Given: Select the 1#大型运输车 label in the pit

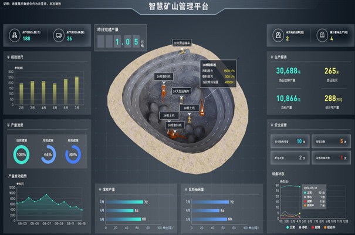Looking at the screenshot, I should pos(181,91).
